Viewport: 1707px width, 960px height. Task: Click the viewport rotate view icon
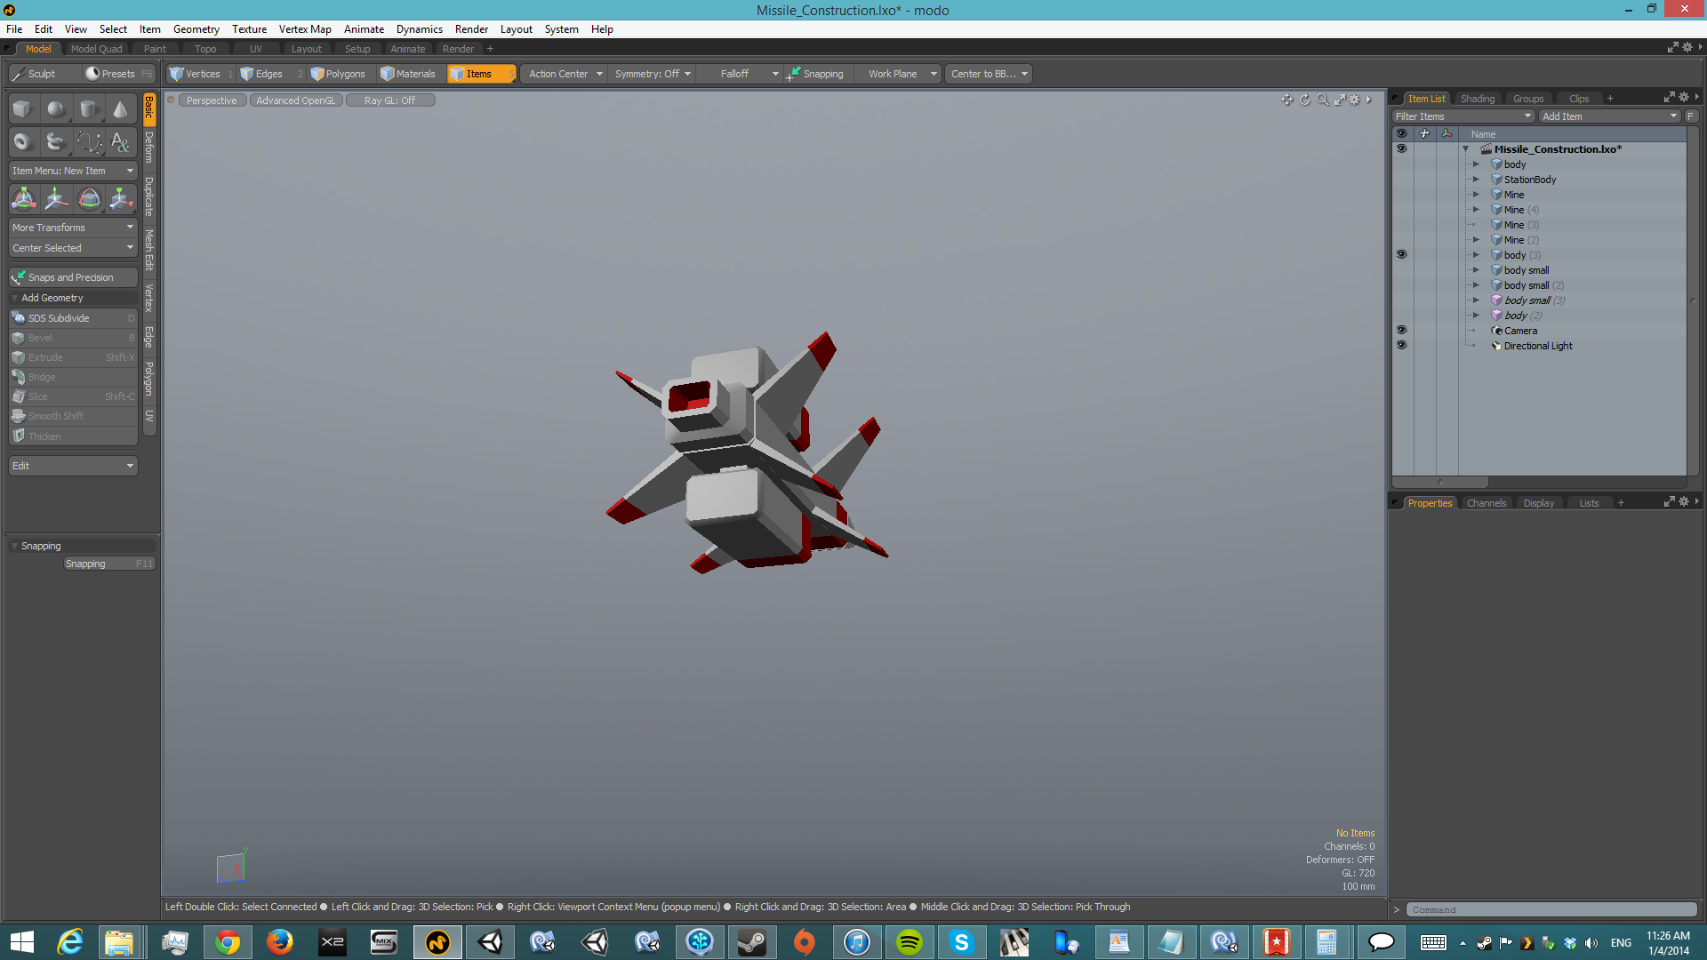[1304, 100]
